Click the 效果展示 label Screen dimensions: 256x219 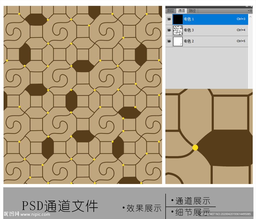(x=144, y=208)
